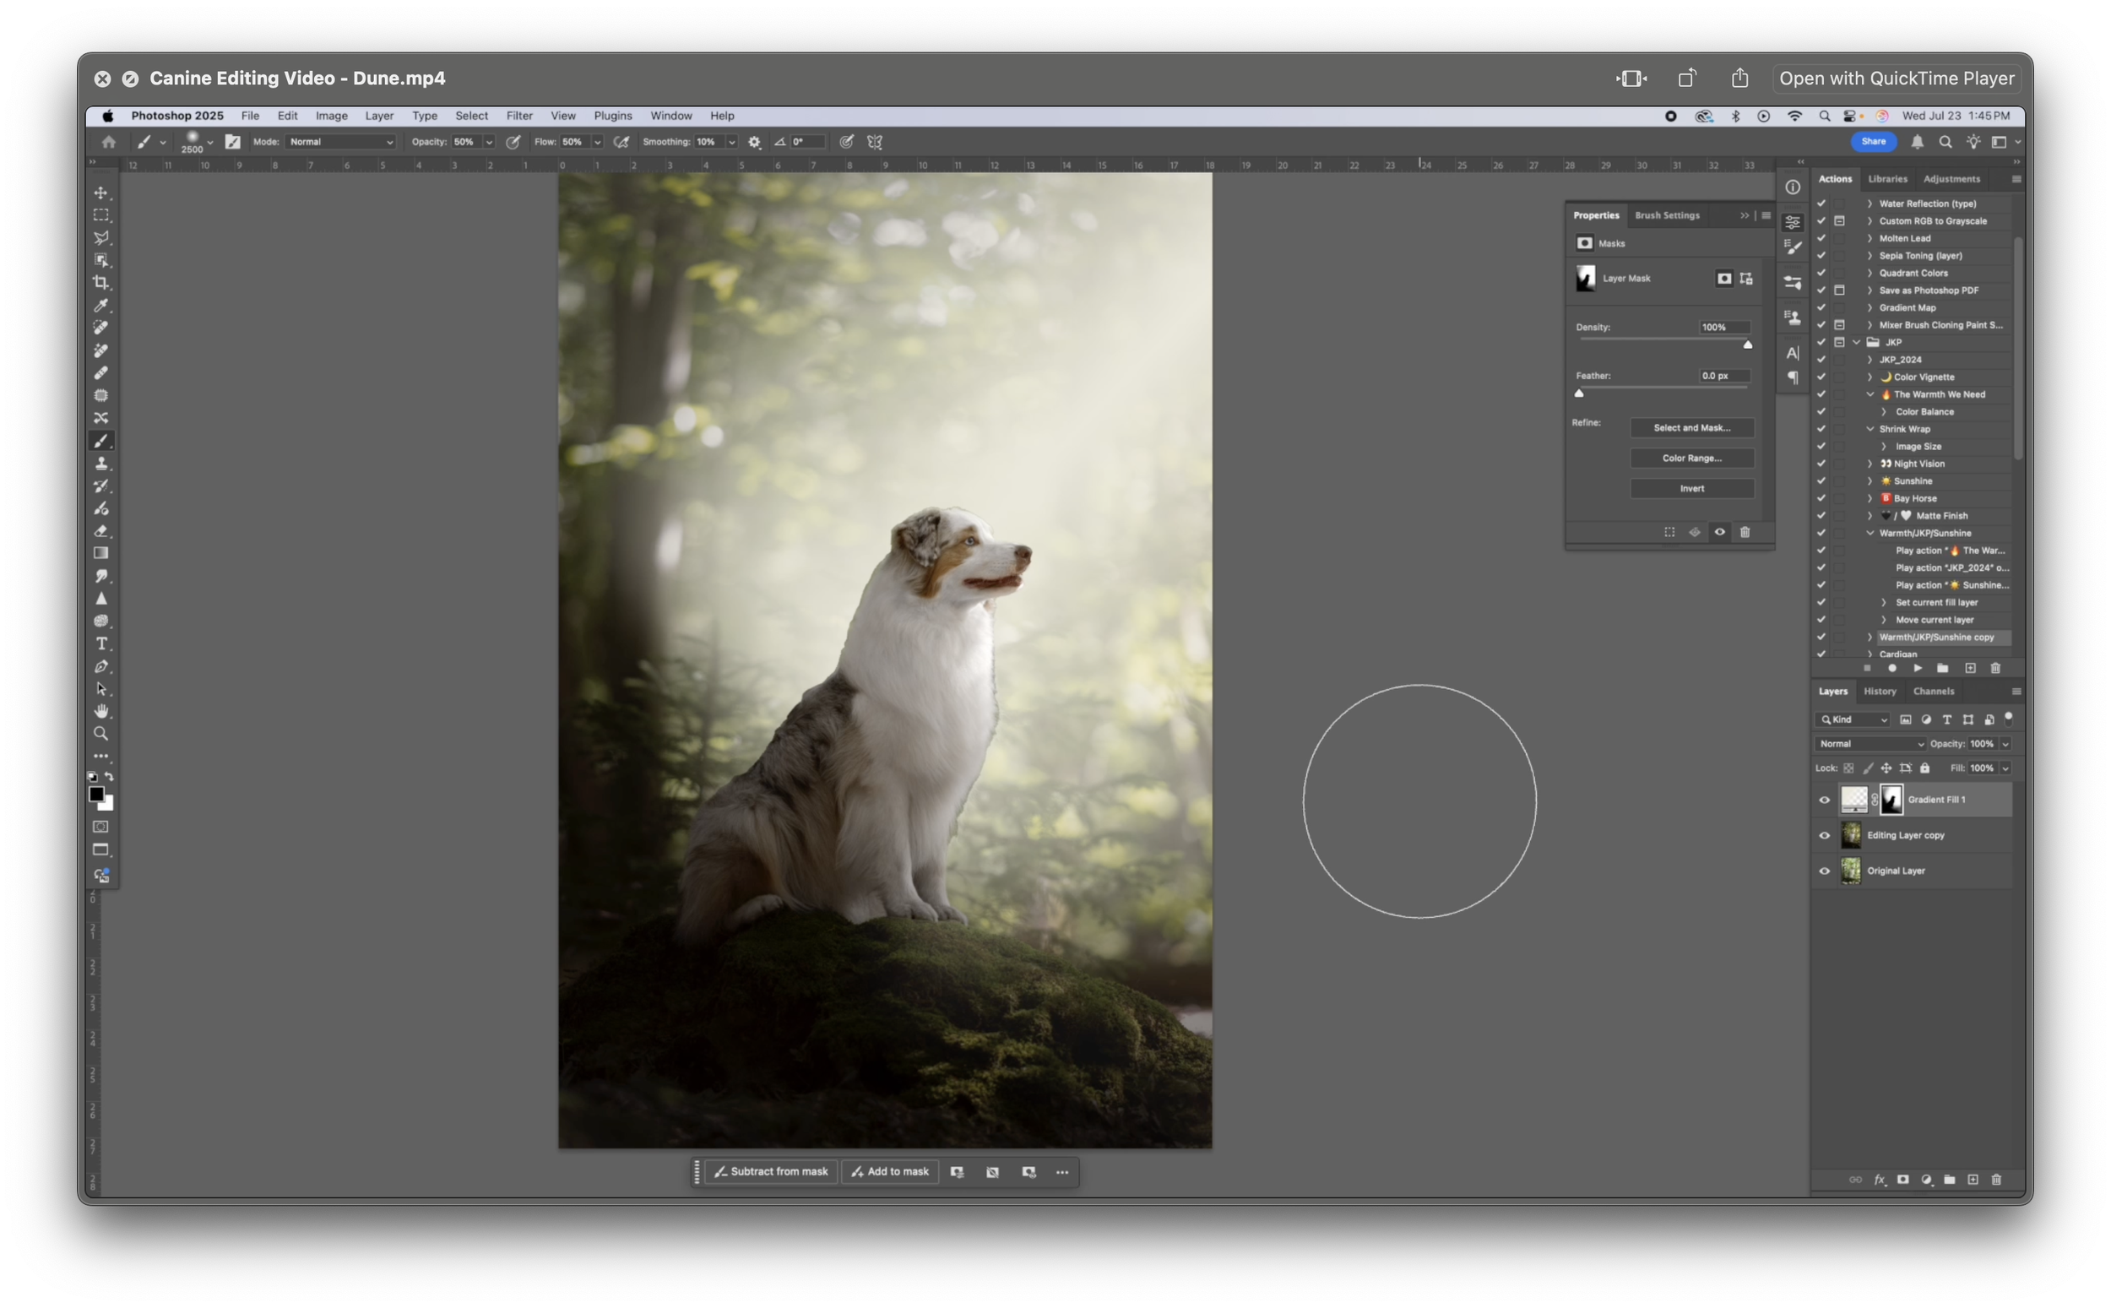Select the Zoom tool in toolbar

tap(101, 734)
